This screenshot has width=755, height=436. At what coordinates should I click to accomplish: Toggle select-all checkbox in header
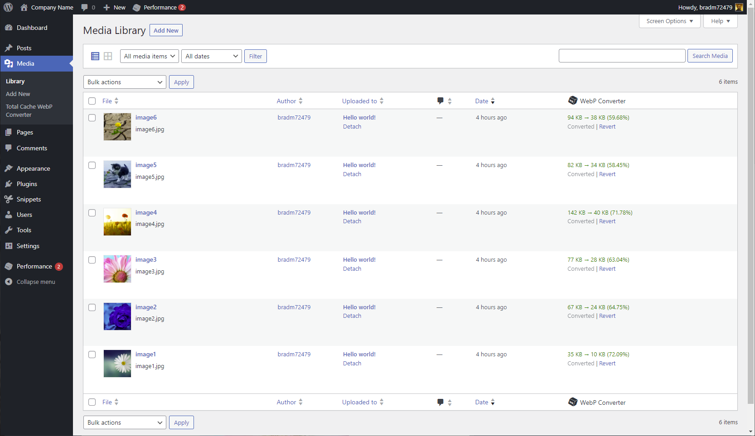[x=92, y=101]
